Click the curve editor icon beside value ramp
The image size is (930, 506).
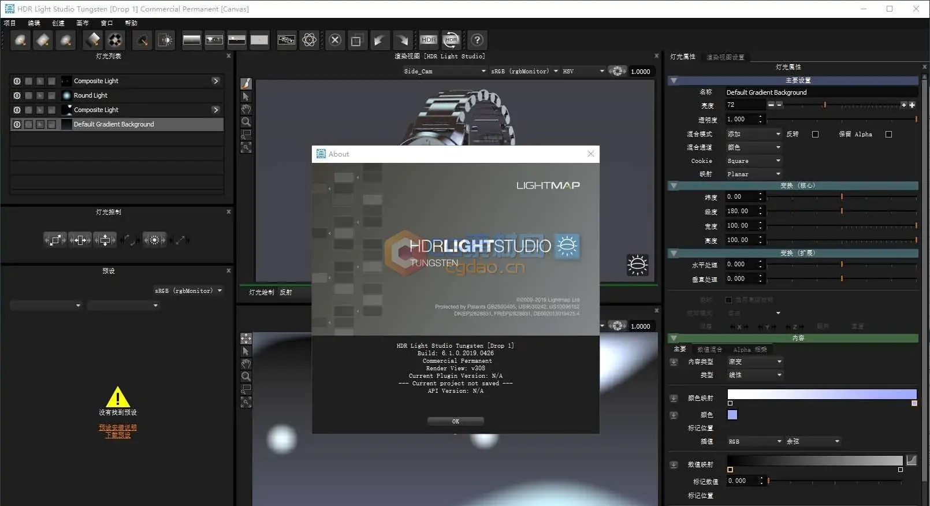point(912,460)
